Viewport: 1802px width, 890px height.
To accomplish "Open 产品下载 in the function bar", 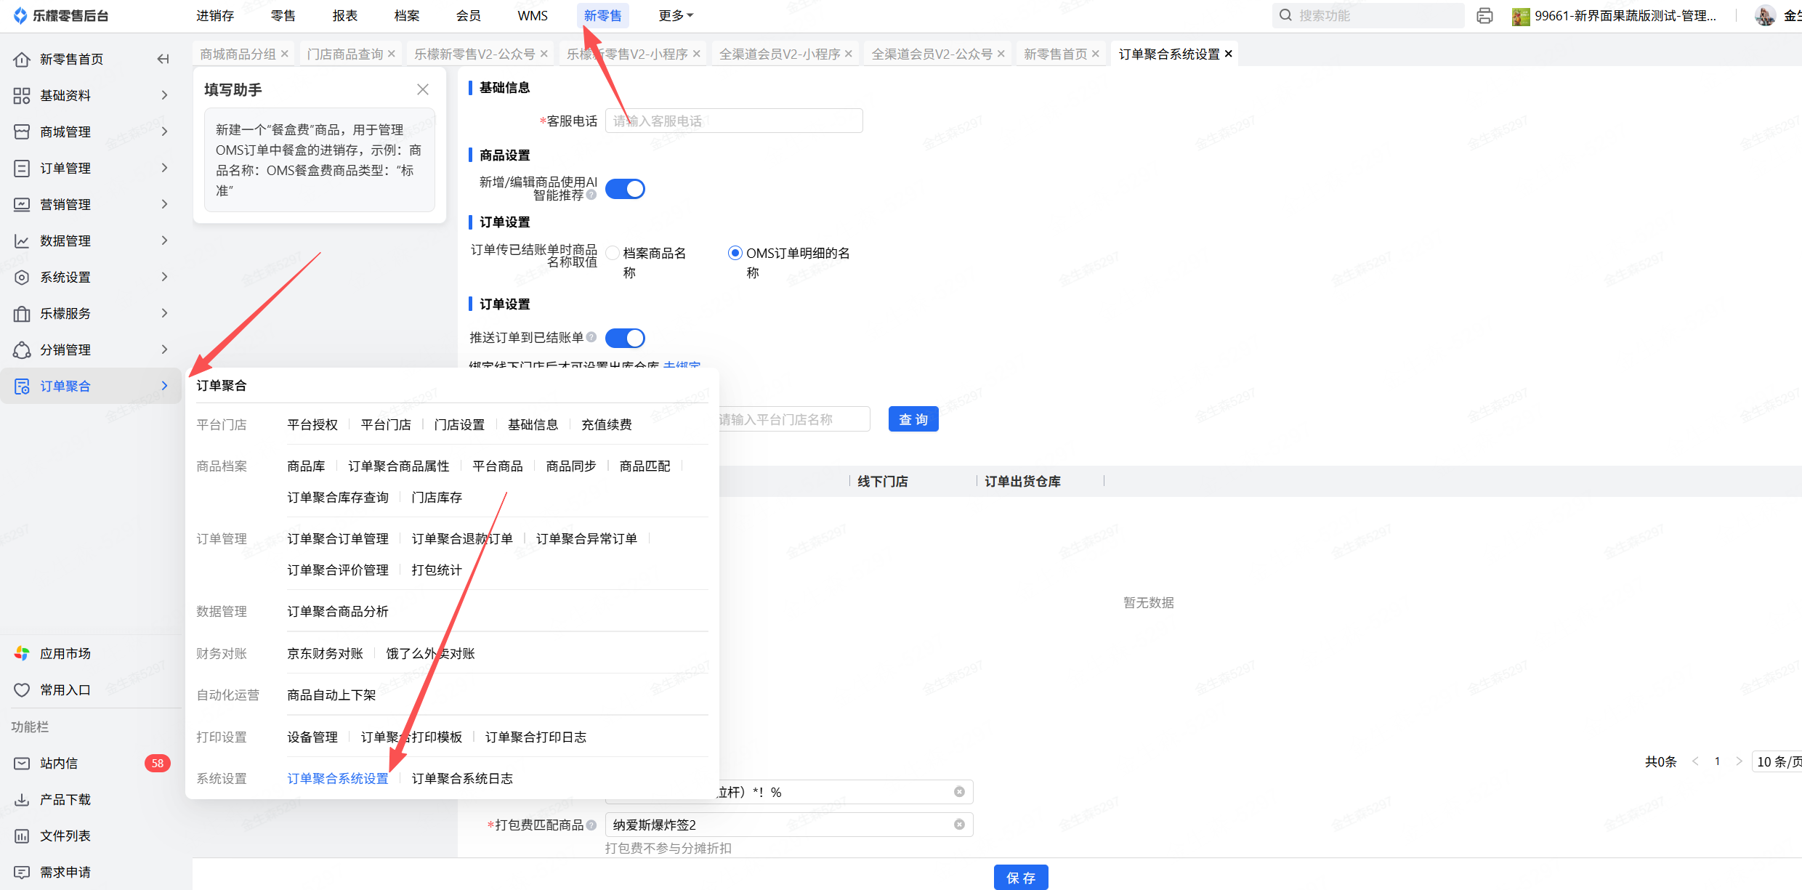I will click(65, 799).
